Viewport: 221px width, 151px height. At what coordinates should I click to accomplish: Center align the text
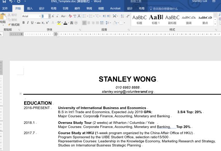click(x=89, y=23)
